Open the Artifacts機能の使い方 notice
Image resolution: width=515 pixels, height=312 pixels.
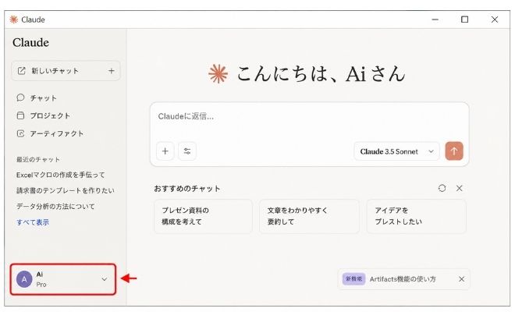click(403, 279)
